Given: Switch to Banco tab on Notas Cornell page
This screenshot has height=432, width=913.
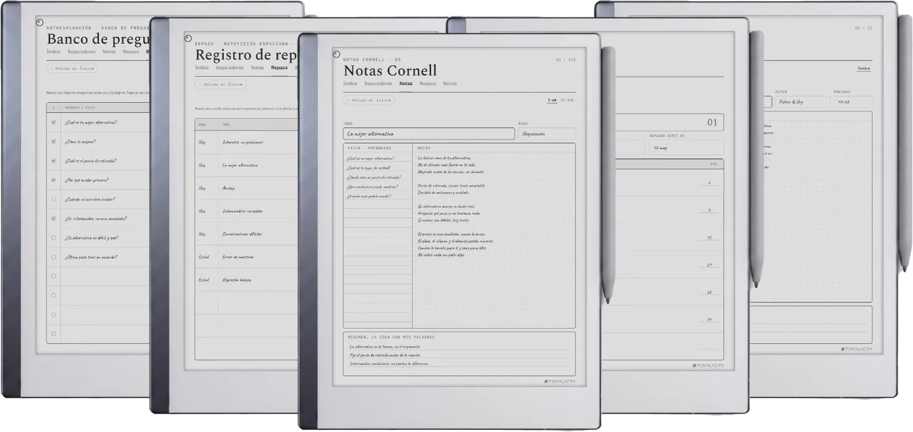Looking at the screenshot, I should 450,84.
